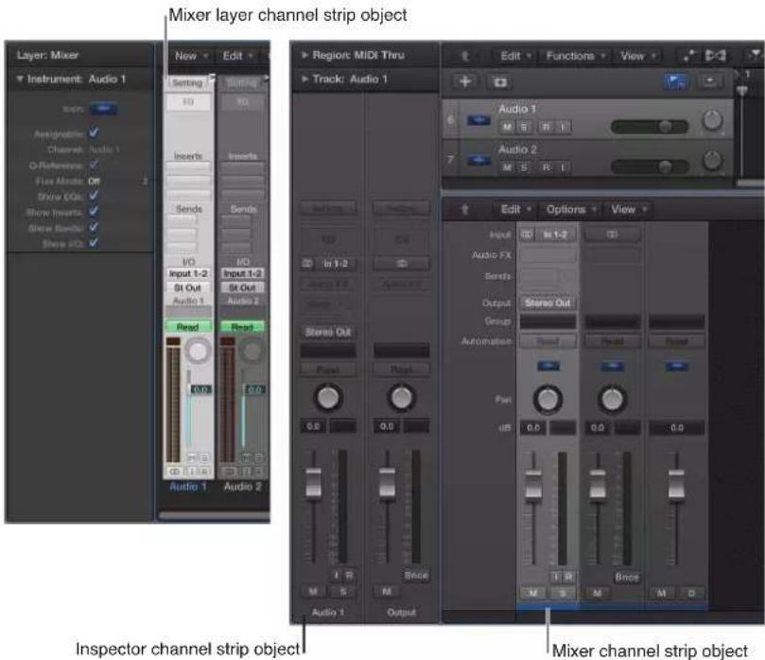Screen dimensions: 765x660
Task: Uncheck Show Sends
Action: pos(94,227)
